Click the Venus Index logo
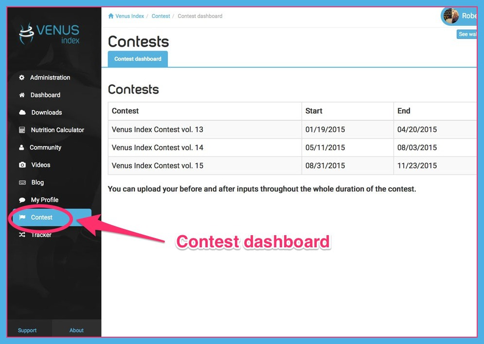484x344 pixels. pyautogui.click(x=49, y=34)
